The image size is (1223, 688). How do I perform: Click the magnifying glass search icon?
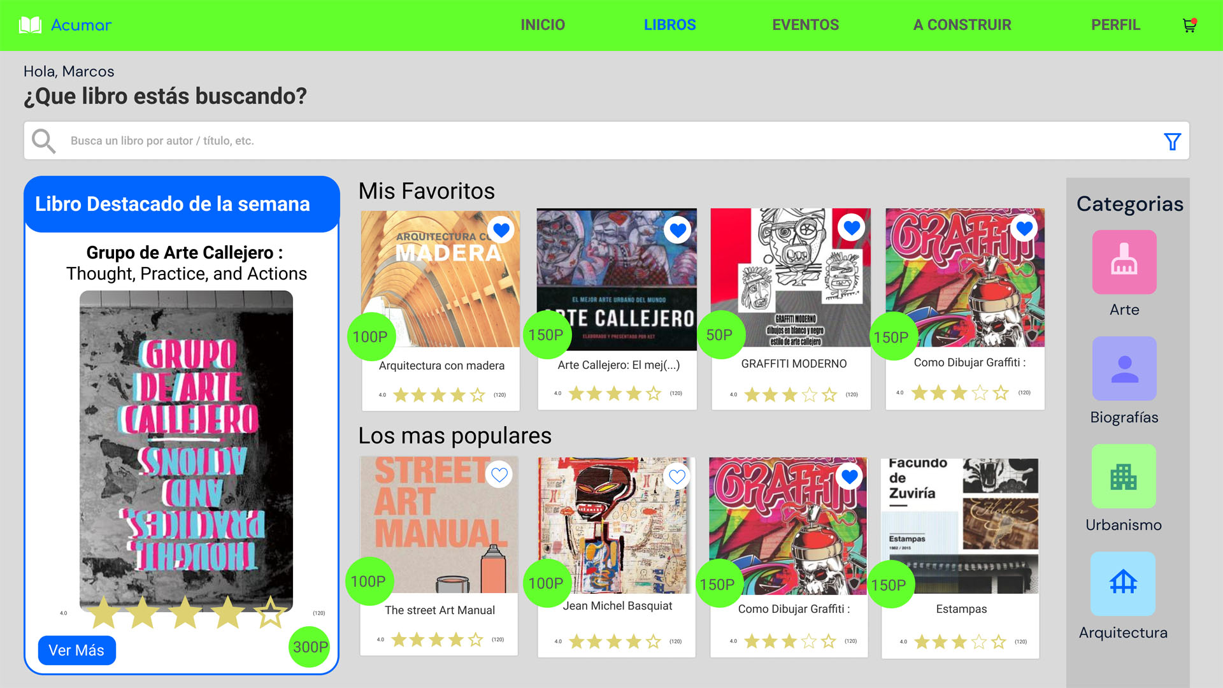[x=44, y=141]
